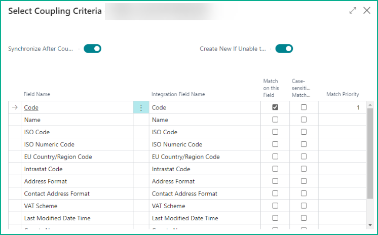Check Case-sensitive Matching for Code row
Viewport: 378px width, 235px height.
tap(304, 107)
